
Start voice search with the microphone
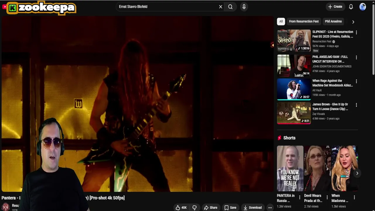[244, 7]
